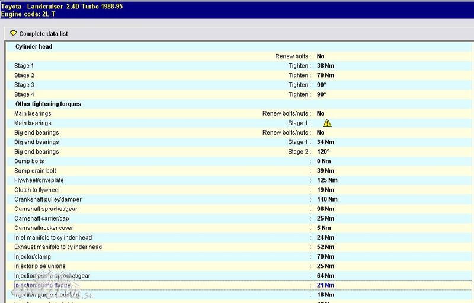
Task: Click the 70 Nm injector clamp value
Action: pyautogui.click(x=325, y=257)
